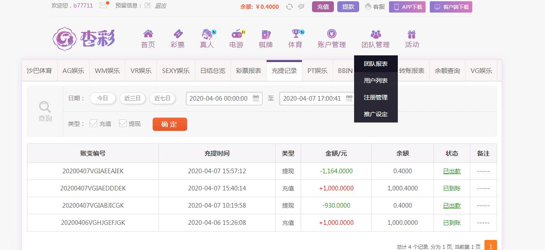545x250 pixels.
Task: Go to 首页 via the house icon
Action: pos(148,34)
